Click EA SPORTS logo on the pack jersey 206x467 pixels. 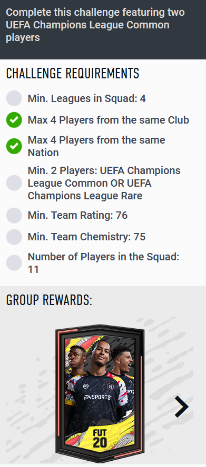tap(97, 397)
